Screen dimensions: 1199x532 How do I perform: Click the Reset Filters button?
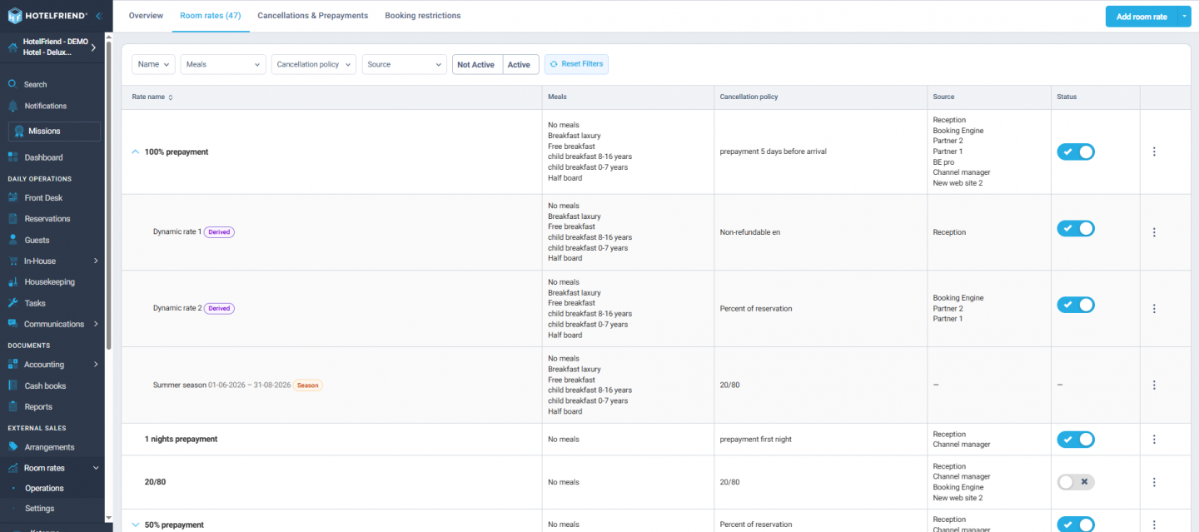(576, 64)
